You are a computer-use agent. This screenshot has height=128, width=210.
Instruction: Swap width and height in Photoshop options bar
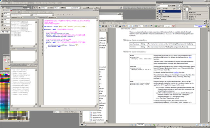[49, 8]
